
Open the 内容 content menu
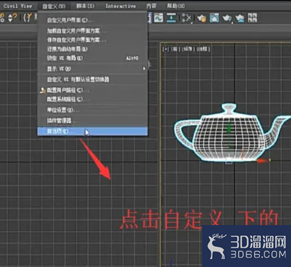point(151,6)
